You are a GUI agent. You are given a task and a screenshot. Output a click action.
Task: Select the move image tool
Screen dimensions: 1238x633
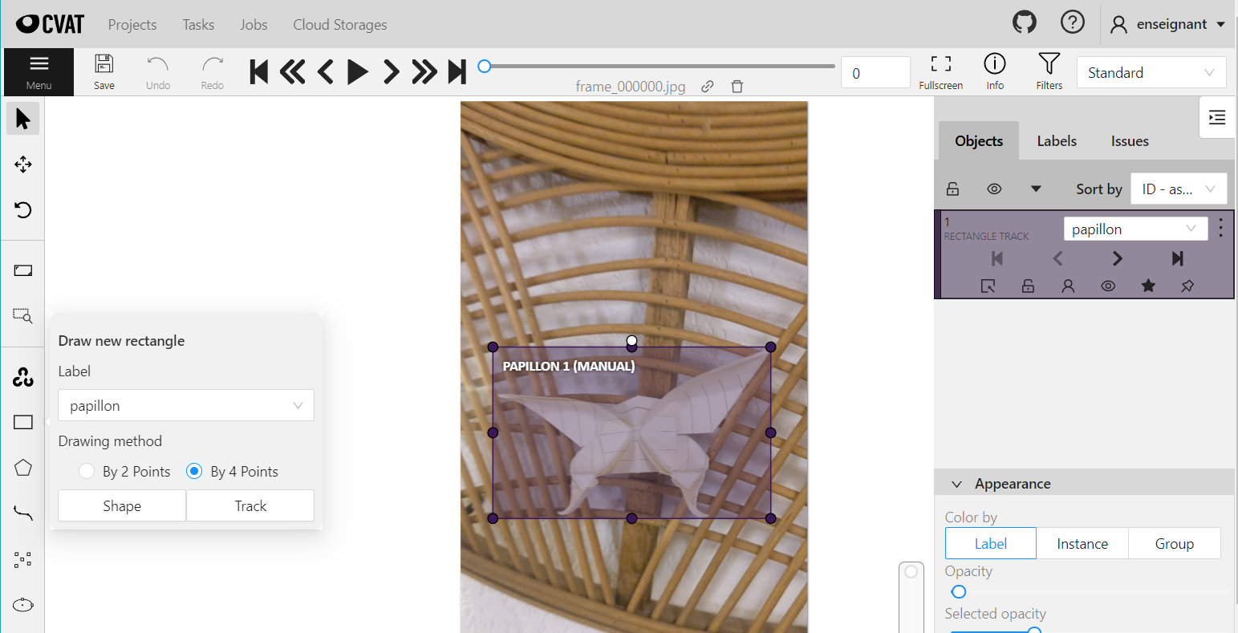point(22,164)
